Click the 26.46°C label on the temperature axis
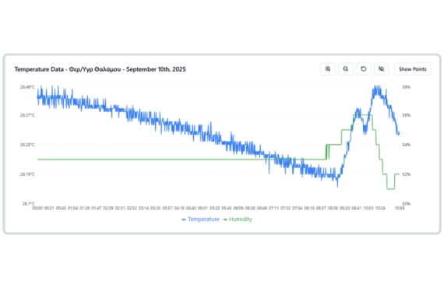444x288 pixels. pos(27,87)
